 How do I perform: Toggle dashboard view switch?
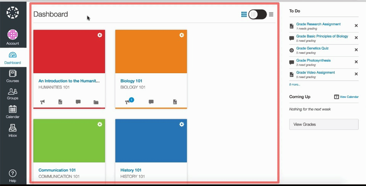pos(257,14)
